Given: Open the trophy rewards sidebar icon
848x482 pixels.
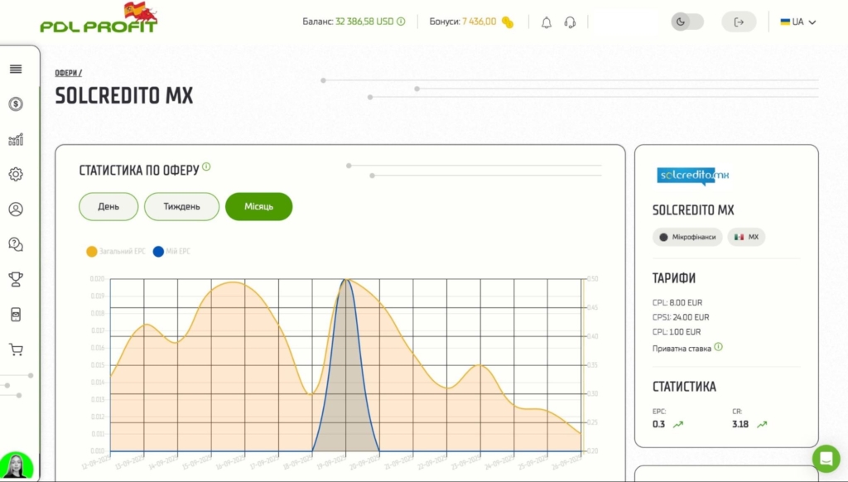Looking at the screenshot, I should click(16, 279).
